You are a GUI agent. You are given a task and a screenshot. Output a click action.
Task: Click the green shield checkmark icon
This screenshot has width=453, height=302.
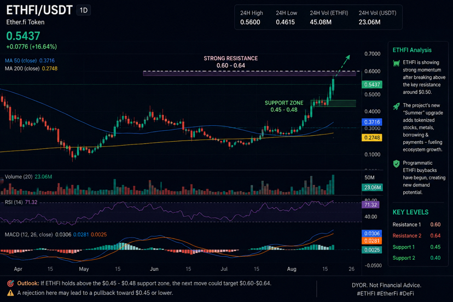tap(396, 164)
